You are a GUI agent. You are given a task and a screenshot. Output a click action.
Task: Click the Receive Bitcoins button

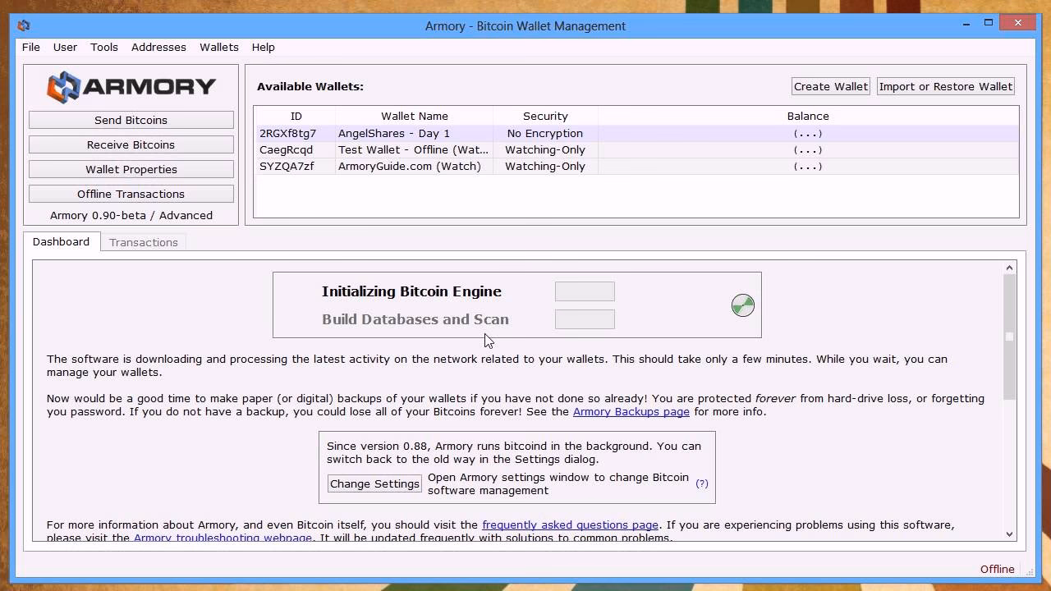pyautogui.click(x=131, y=144)
